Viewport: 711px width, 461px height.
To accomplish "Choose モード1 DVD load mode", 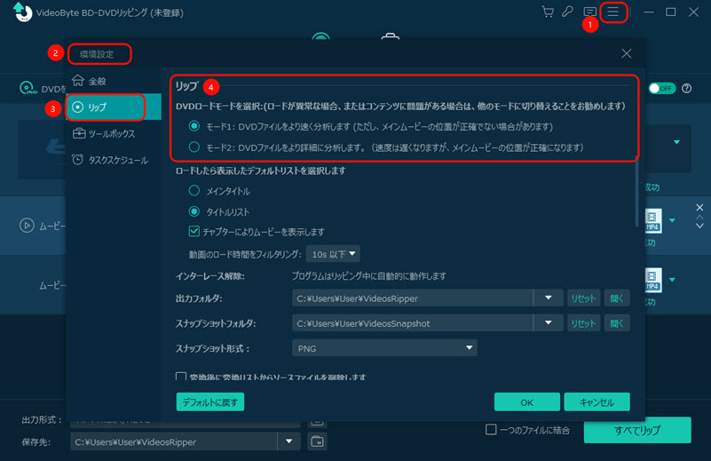I will (194, 126).
